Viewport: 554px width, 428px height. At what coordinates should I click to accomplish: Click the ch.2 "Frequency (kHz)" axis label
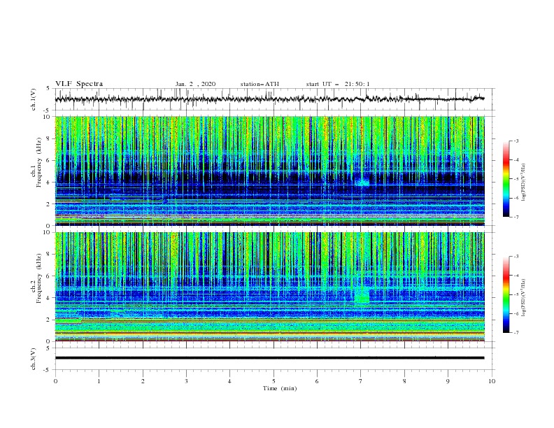pyautogui.click(x=39, y=278)
